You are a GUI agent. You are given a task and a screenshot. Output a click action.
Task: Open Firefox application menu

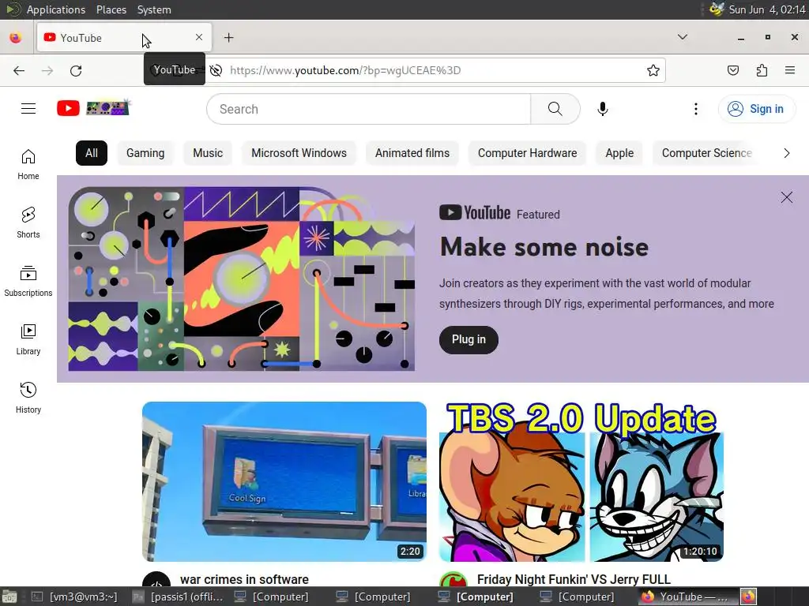click(x=790, y=70)
